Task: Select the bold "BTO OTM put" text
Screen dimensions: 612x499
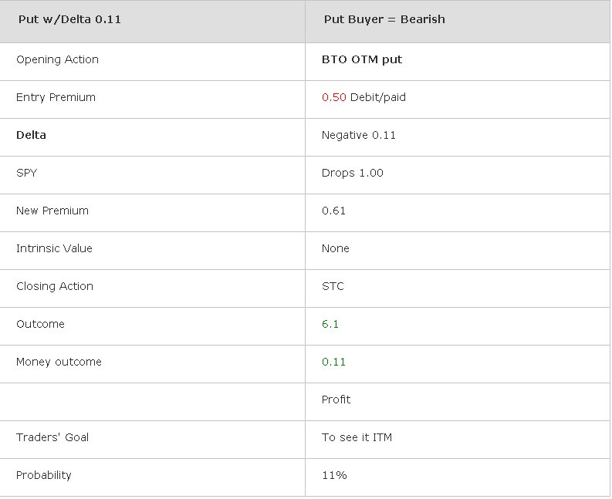Action: pyautogui.click(x=361, y=59)
